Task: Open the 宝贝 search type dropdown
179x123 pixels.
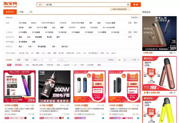Action: (42, 5)
